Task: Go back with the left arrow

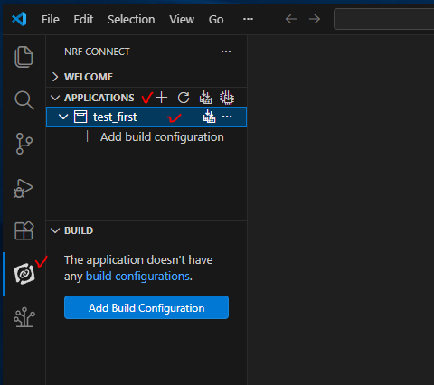Action: point(291,19)
